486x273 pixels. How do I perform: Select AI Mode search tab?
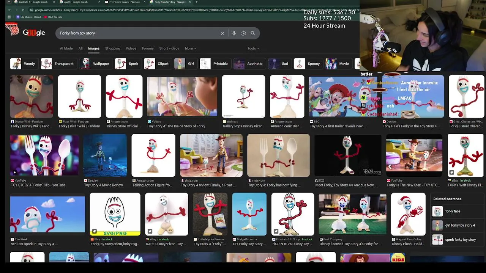[x=66, y=49]
